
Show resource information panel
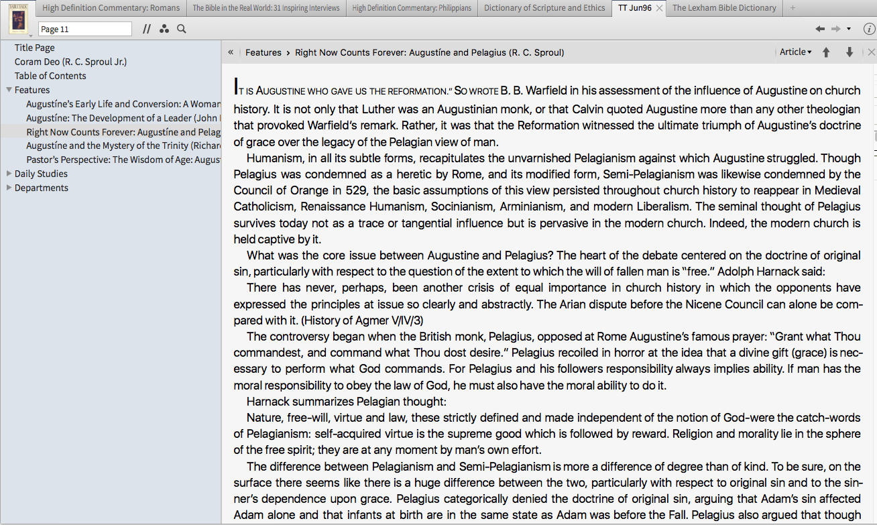pos(869,29)
